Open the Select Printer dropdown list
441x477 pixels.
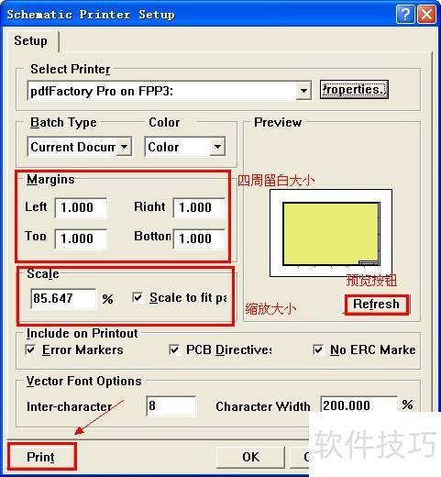pyautogui.click(x=303, y=91)
